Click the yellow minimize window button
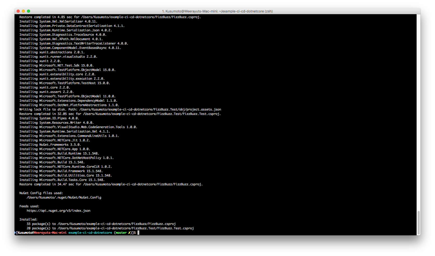Image resolution: width=435 pixels, height=256 pixels. click(x=23, y=11)
